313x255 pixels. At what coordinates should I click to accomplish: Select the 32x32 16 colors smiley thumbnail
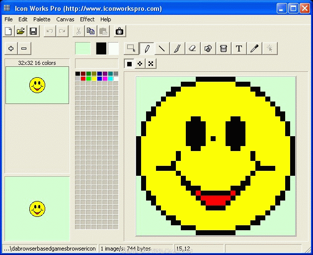tap(37, 85)
